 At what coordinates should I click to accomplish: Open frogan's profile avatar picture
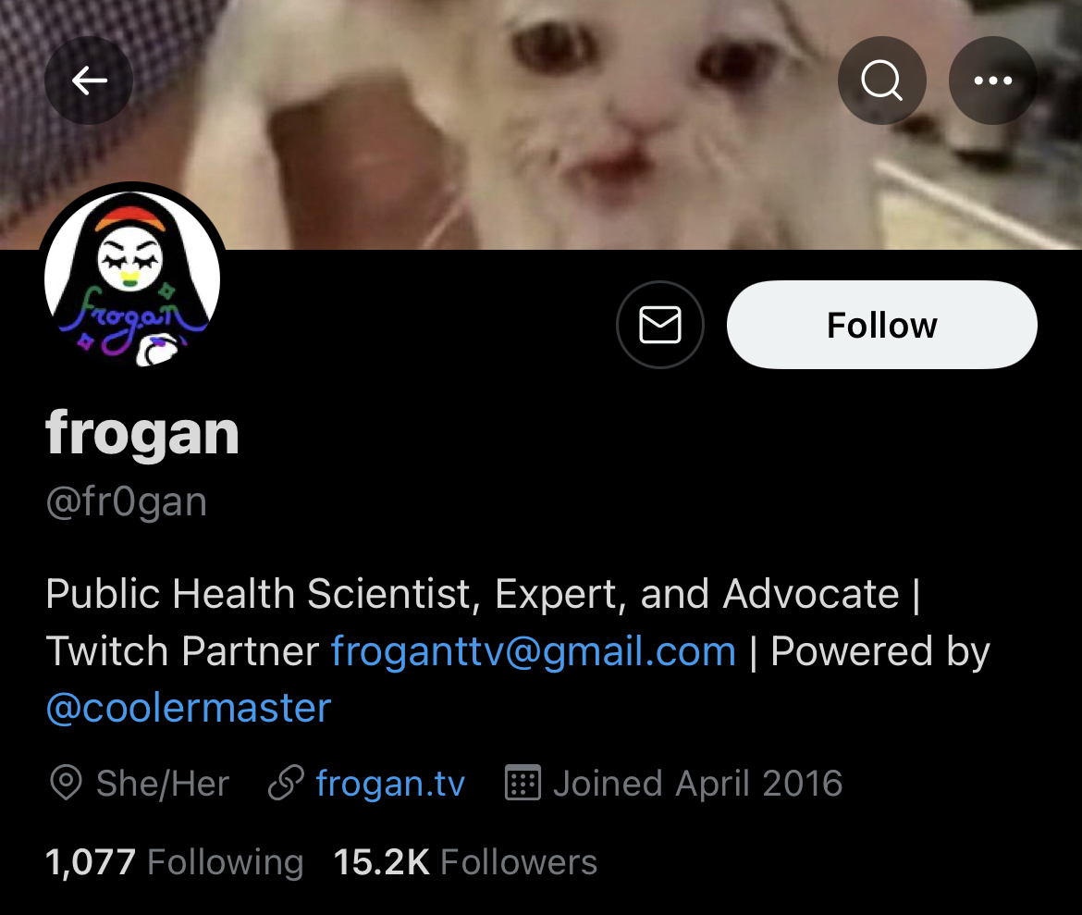coord(132,278)
